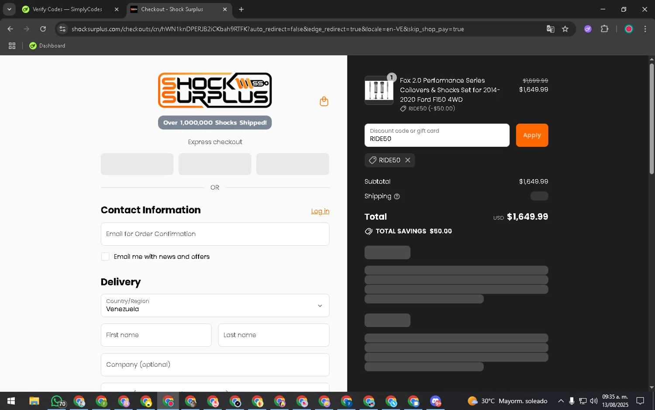Apply the discount code
This screenshot has width=655, height=410.
pyautogui.click(x=532, y=135)
